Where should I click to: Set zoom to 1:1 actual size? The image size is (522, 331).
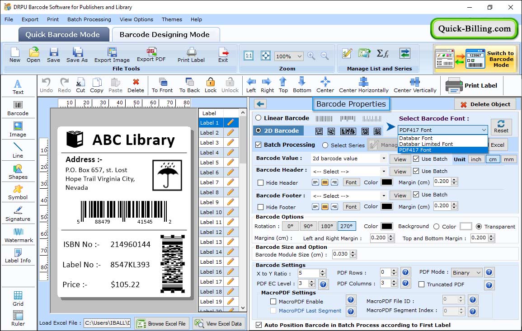pyautogui.click(x=249, y=56)
